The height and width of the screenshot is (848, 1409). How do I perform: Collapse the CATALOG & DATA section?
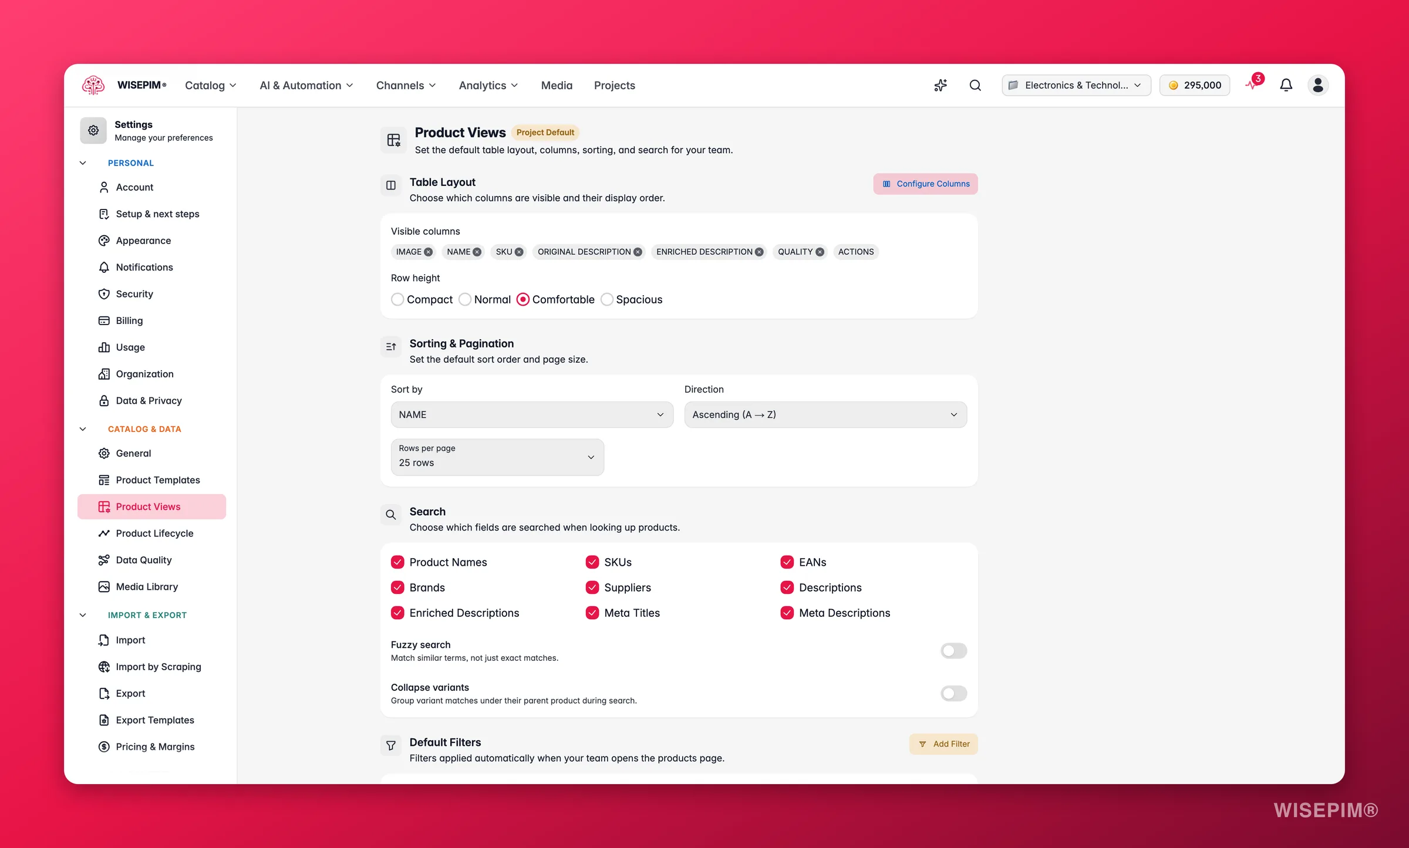83,429
